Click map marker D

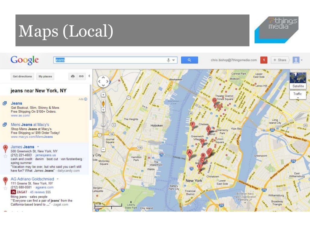click(209, 153)
